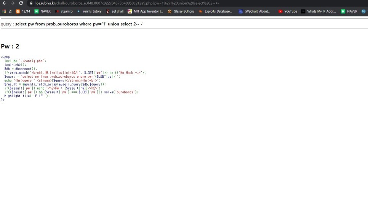Open the first NAVER bookmark
The width and height of the screenshot is (368, 199).
tap(43, 11)
